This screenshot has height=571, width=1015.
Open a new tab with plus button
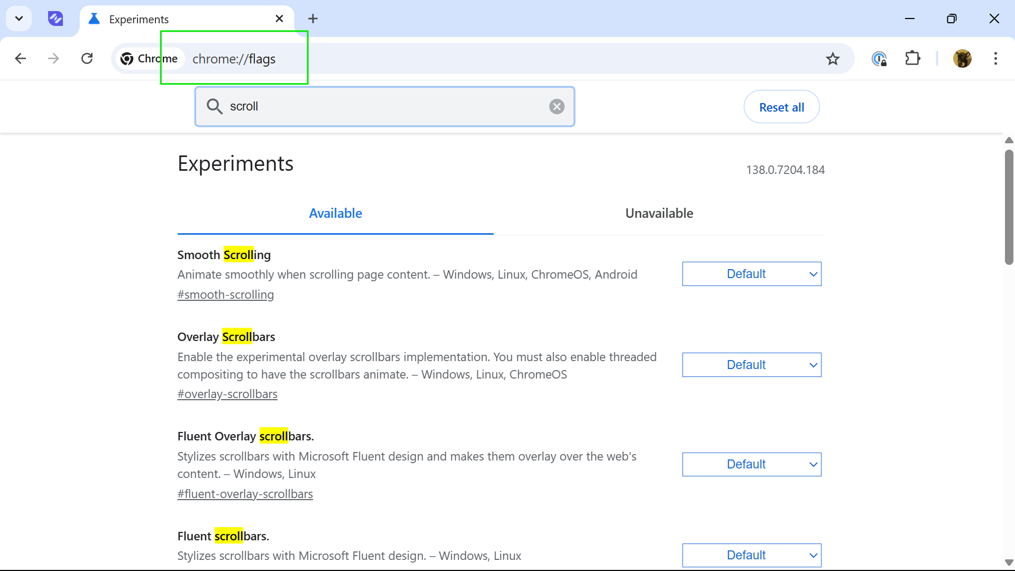313,19
